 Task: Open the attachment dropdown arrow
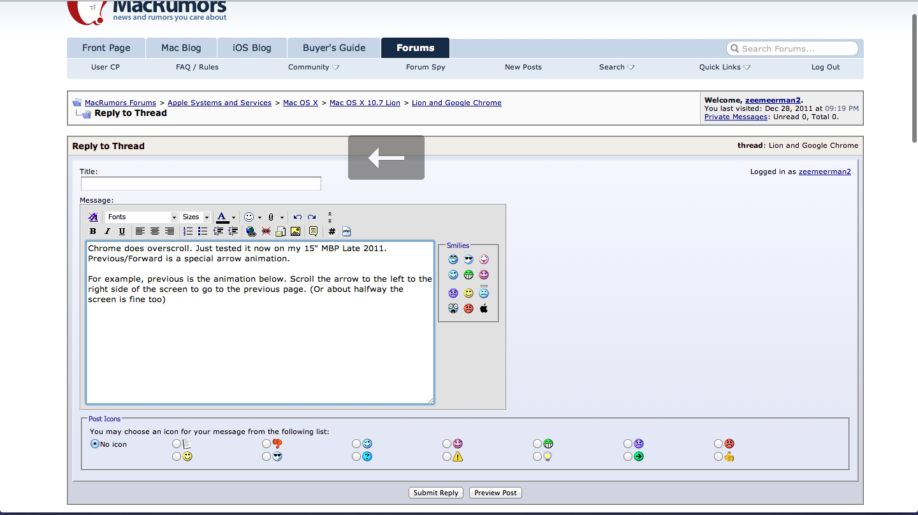(282, 217)
